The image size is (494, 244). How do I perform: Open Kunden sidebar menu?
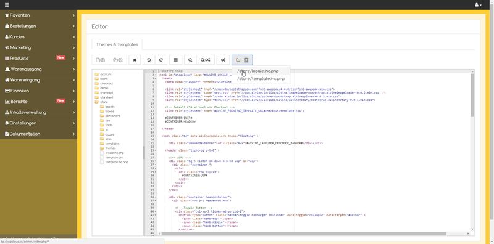pyautogui.click(x=38, y=37)
